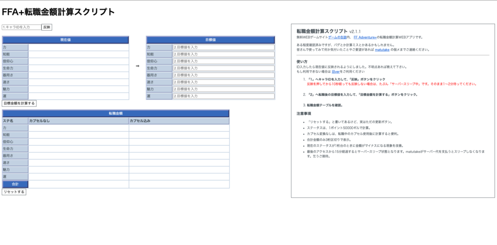Click the 現在値 table header
Screen dimensions: 497x245
click(x=66, y=40)
